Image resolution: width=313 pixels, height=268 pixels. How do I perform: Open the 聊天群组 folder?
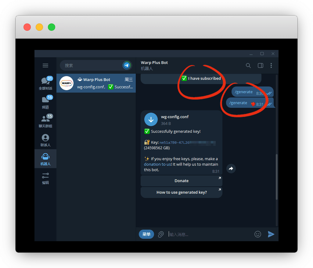[45, 121]
